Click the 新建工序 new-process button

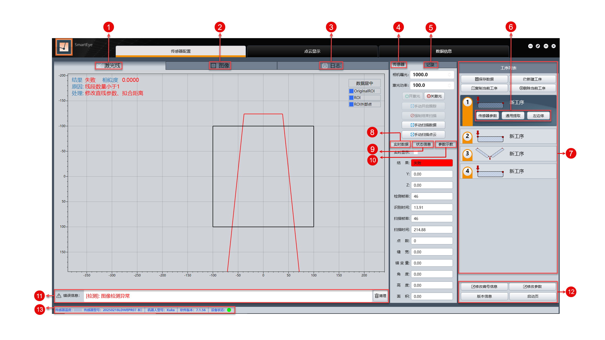coord(532,79)
